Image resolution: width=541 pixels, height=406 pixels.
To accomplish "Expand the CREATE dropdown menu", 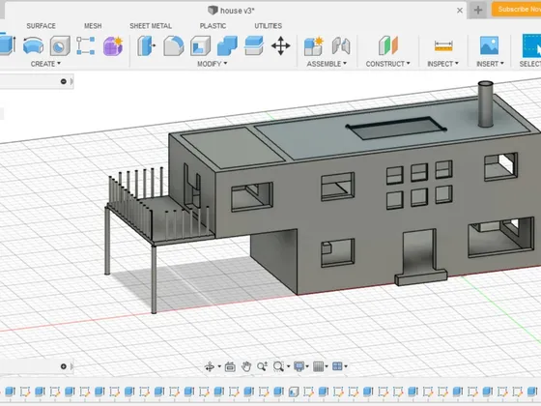I will [x=45, y=64].
